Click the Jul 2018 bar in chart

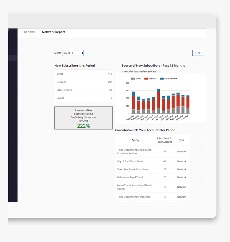(188, 104)
